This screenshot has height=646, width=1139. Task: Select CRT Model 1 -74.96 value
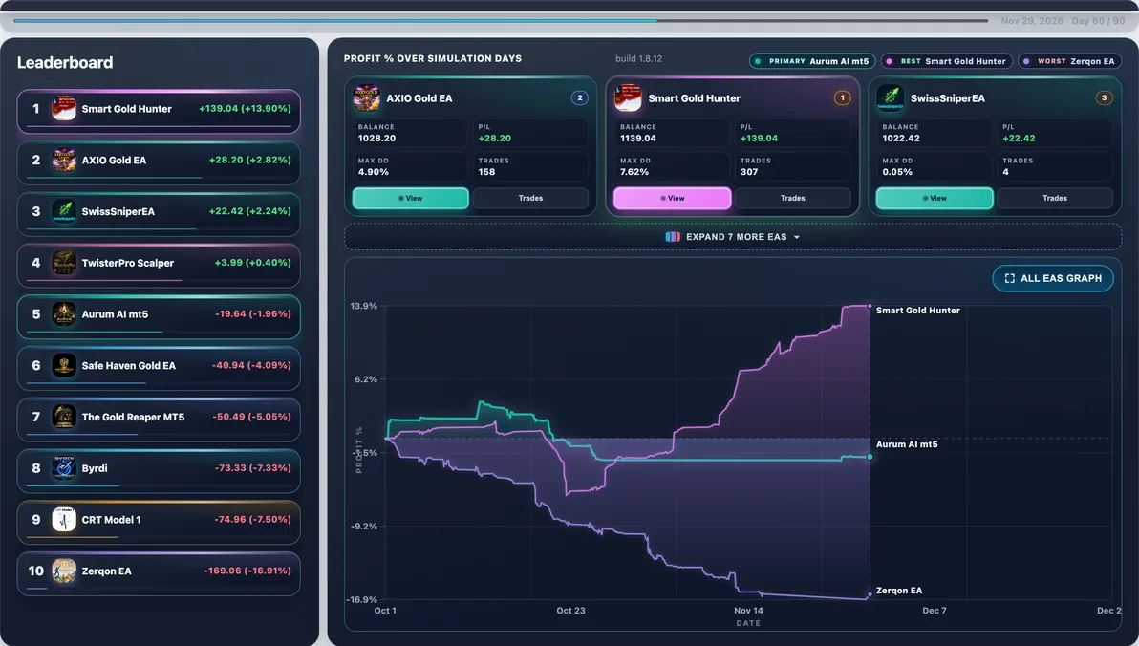click(253, 520)
